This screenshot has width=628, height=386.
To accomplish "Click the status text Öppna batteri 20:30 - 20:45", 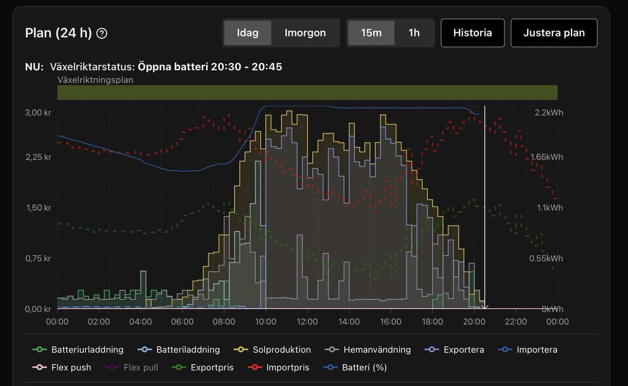I will click(x=210, y=67).
